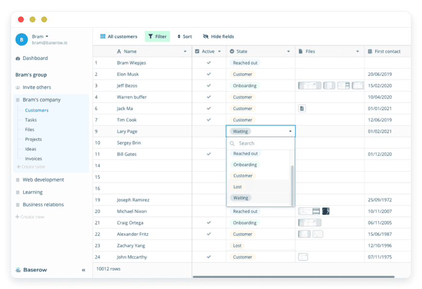
Task: Click the Business relations database icon
Action: 18,204
